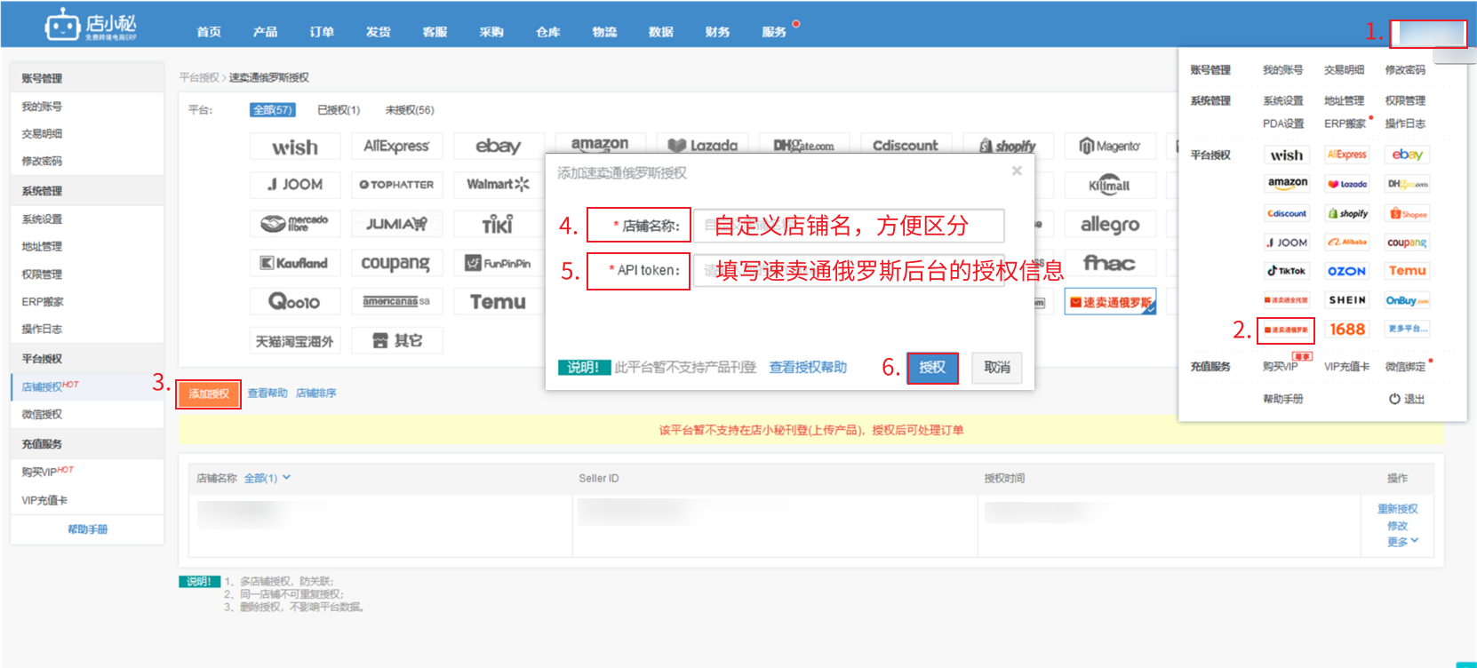Click the orange 添加授权 button
1477x668 pixels.
point(209,394)
